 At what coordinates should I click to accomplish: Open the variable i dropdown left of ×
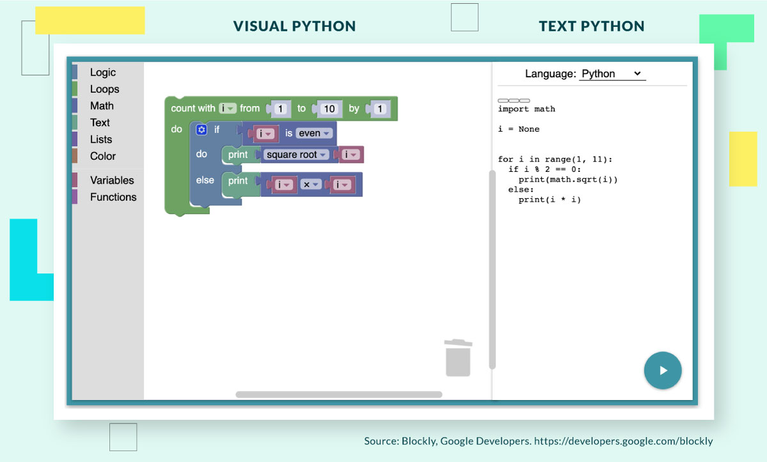point(284,185)
